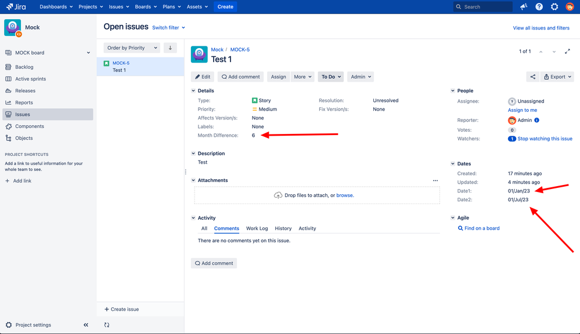
Task: Open the administration gear icon
Action: 554,7
